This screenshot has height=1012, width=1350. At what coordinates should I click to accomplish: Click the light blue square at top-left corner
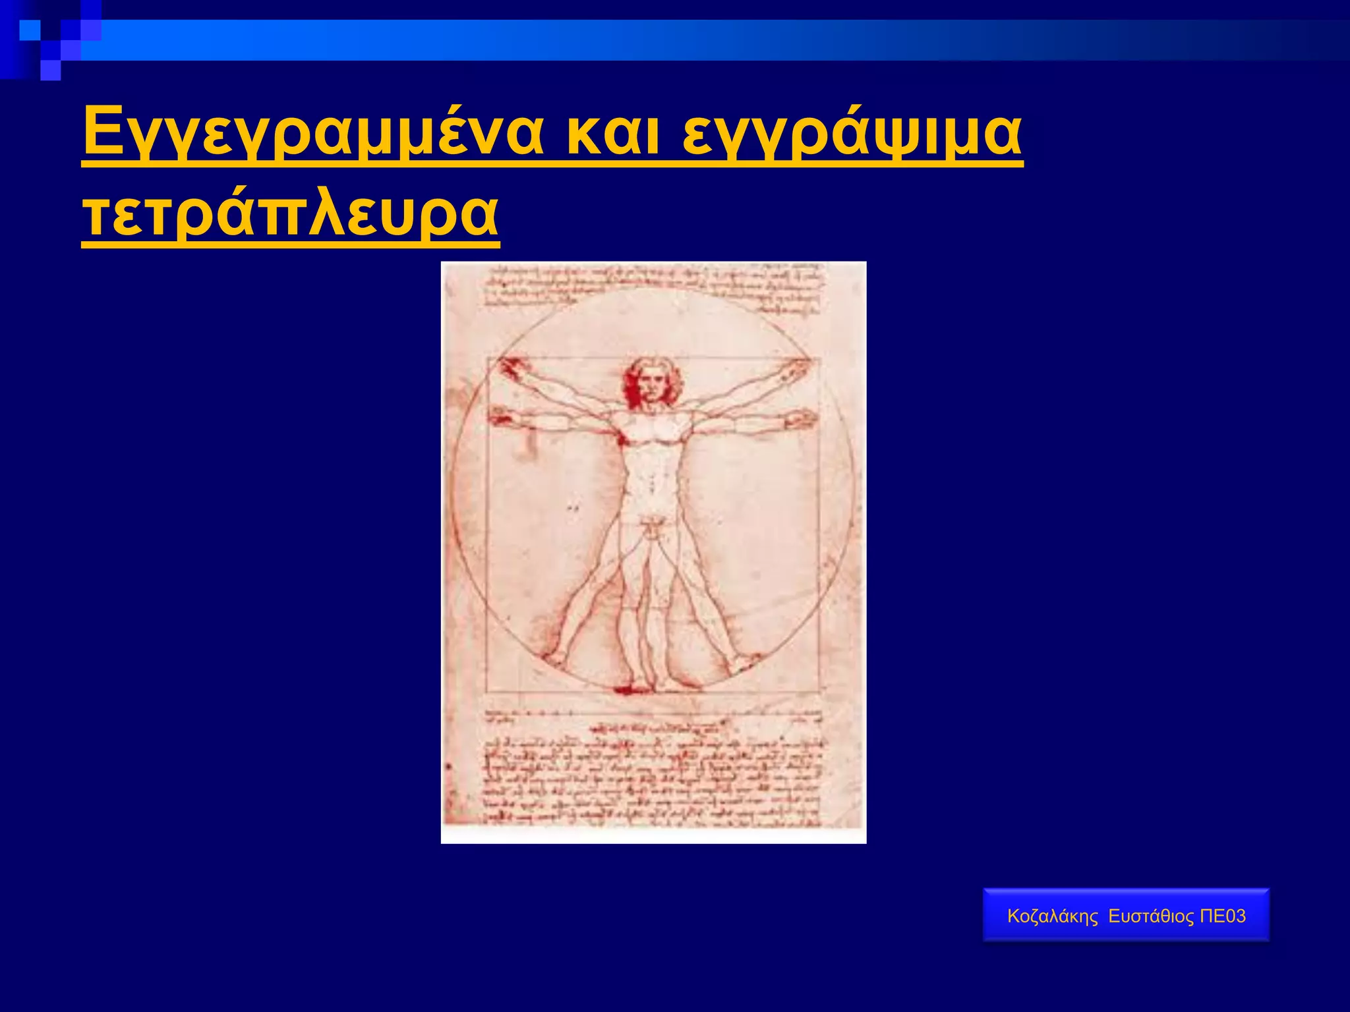coord(30,30)
